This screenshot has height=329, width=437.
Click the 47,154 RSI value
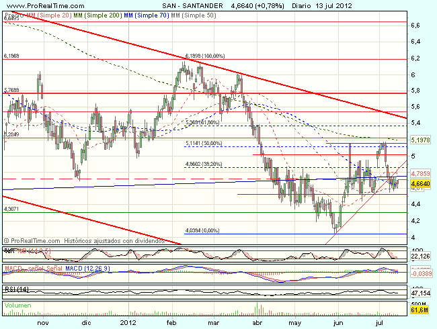pyautogui.click(x=421, y=293)
